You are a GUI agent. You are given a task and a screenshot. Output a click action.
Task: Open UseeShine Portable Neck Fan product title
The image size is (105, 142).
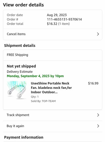click(51, 88)
